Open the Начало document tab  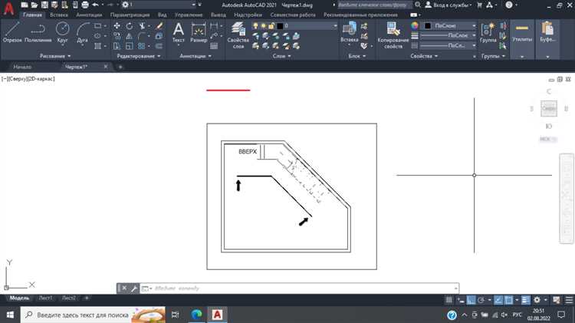(x=23, y=68)
